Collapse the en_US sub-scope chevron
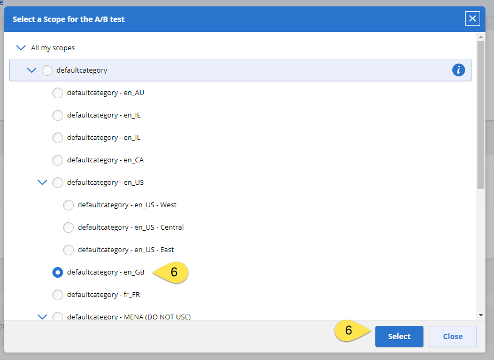 [x=42, y=183]
